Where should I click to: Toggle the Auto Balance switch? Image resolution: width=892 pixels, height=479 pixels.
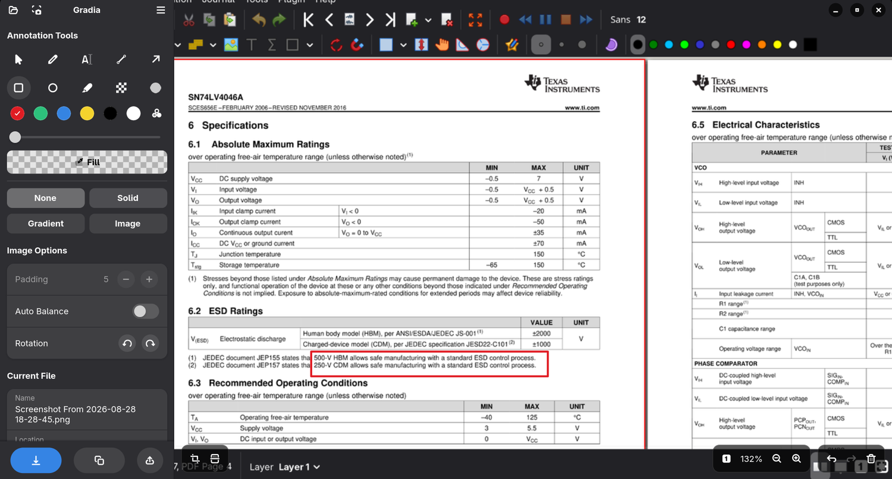pos(146,311)
